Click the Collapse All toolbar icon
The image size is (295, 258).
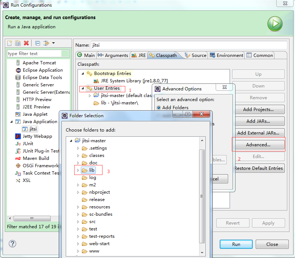click(x=37, y=43)
